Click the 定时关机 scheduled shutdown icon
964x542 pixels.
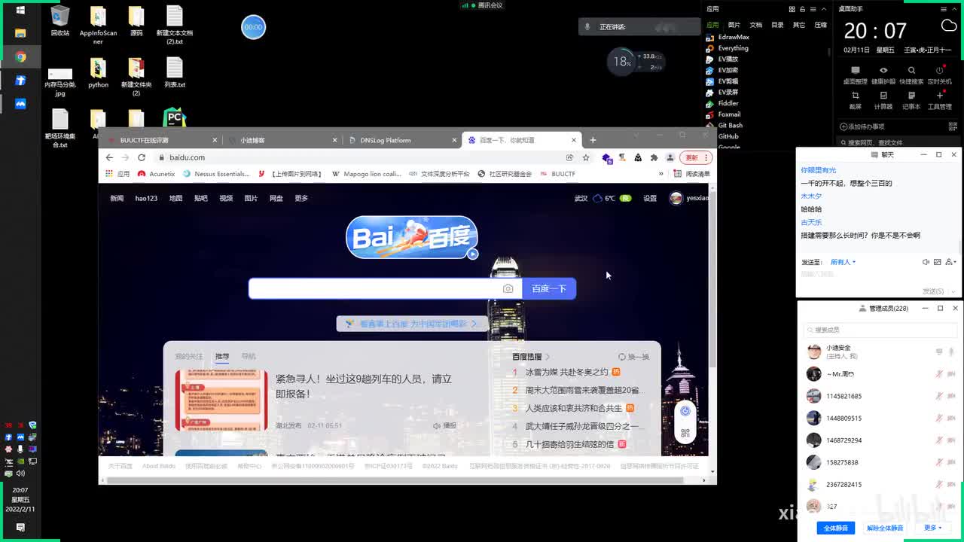pyautogui.click(x=940, y=75)
